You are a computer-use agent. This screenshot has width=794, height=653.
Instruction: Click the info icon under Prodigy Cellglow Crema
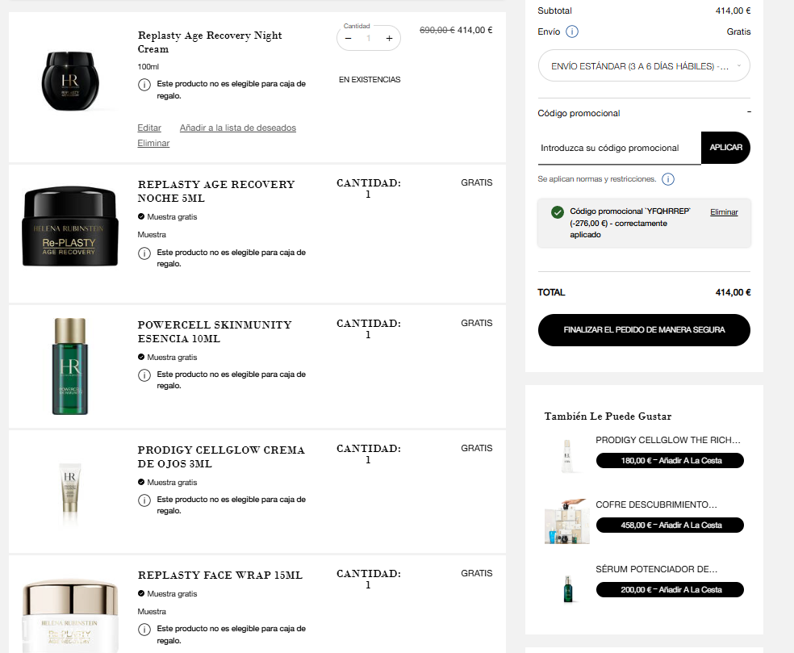click(144, 500)
